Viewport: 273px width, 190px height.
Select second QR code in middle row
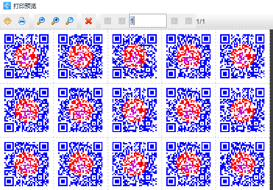80,110
